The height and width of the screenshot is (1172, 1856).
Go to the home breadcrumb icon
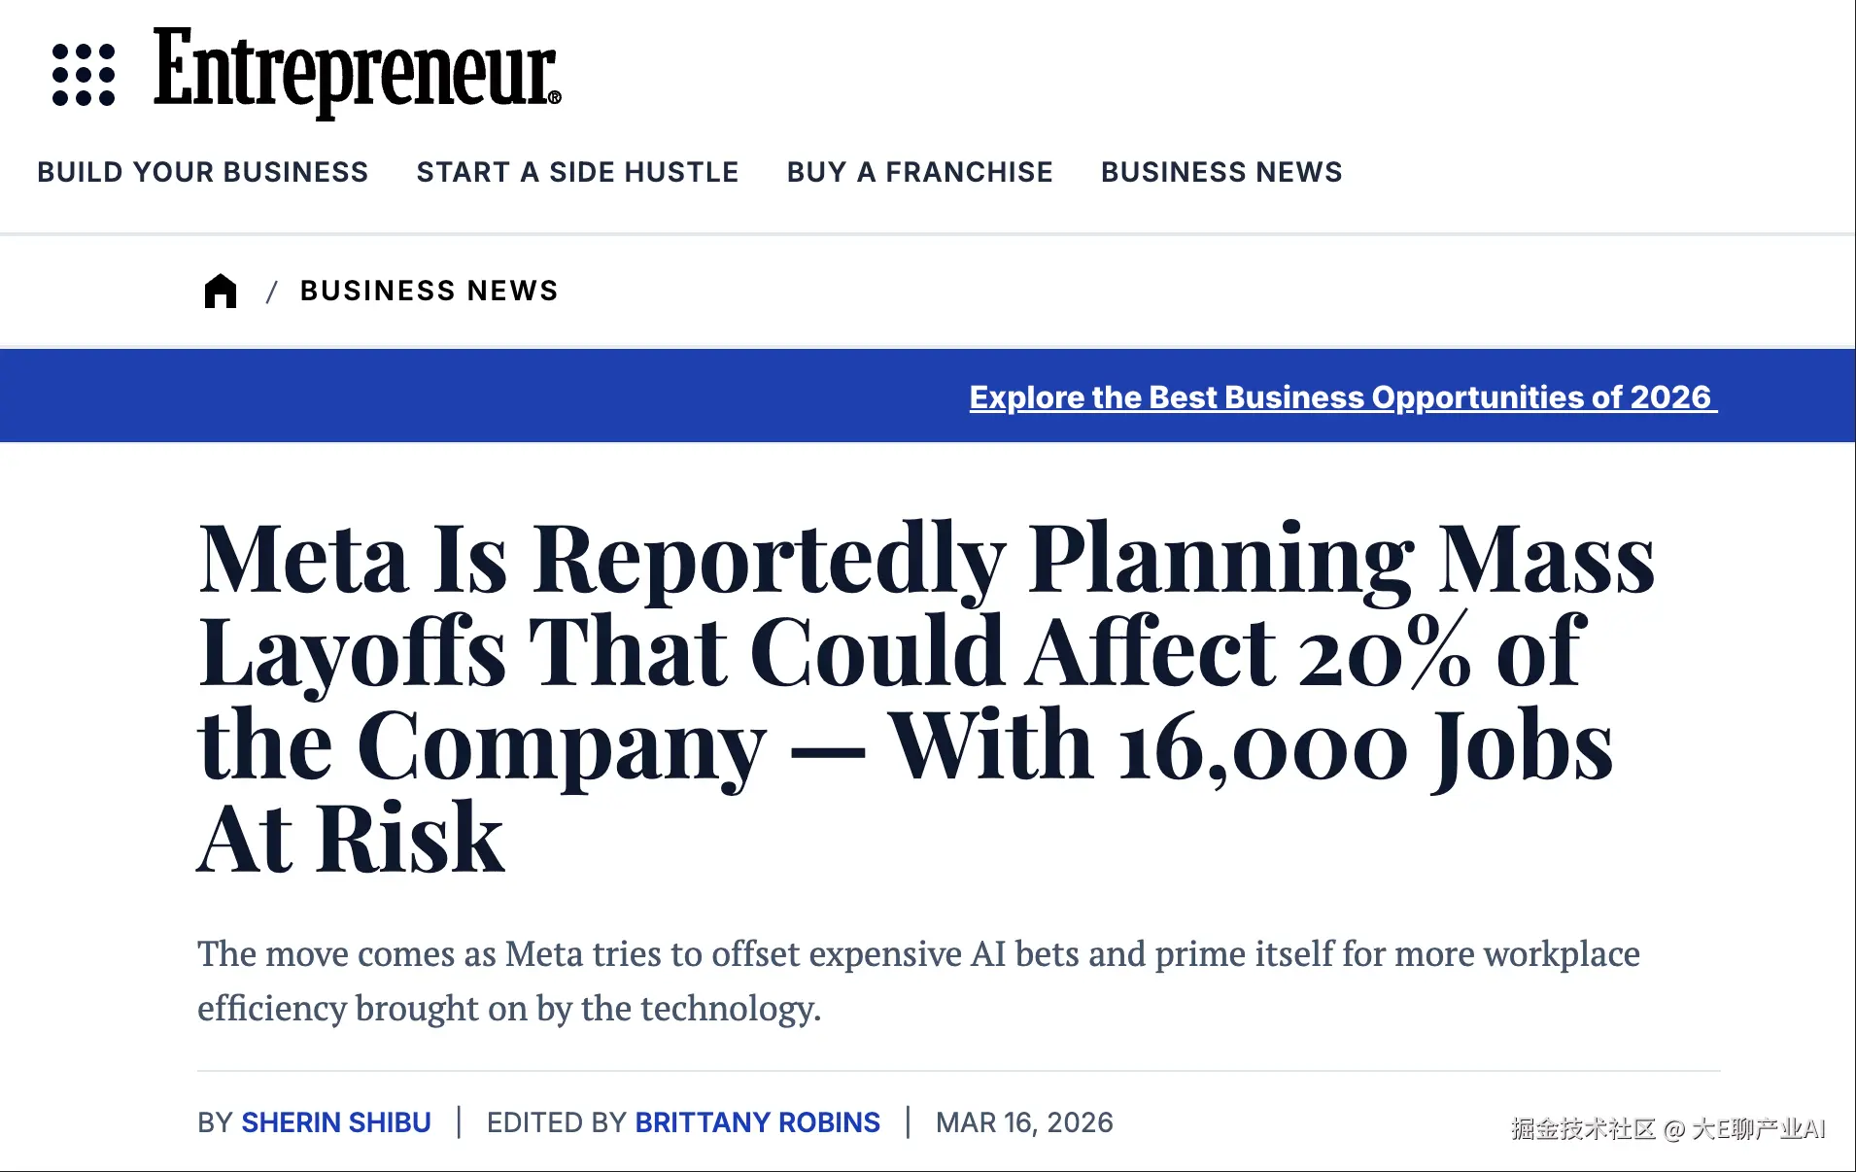coord(221,291)
